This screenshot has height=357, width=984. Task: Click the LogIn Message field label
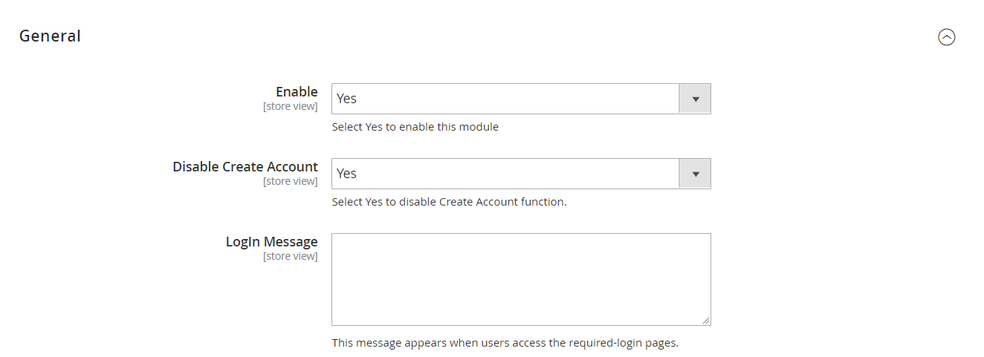pyautogui.click(x=271, y=242)
